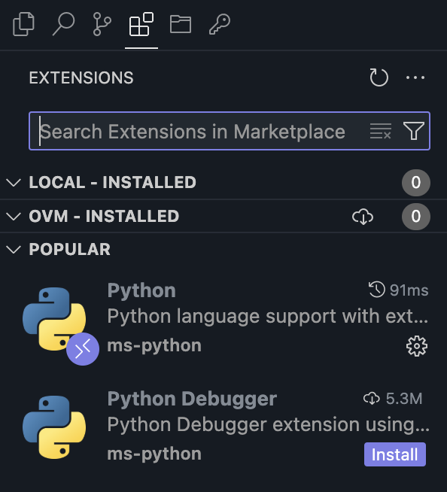
Task: Select the Extensions view icon
Action: [x=141, y=24]
